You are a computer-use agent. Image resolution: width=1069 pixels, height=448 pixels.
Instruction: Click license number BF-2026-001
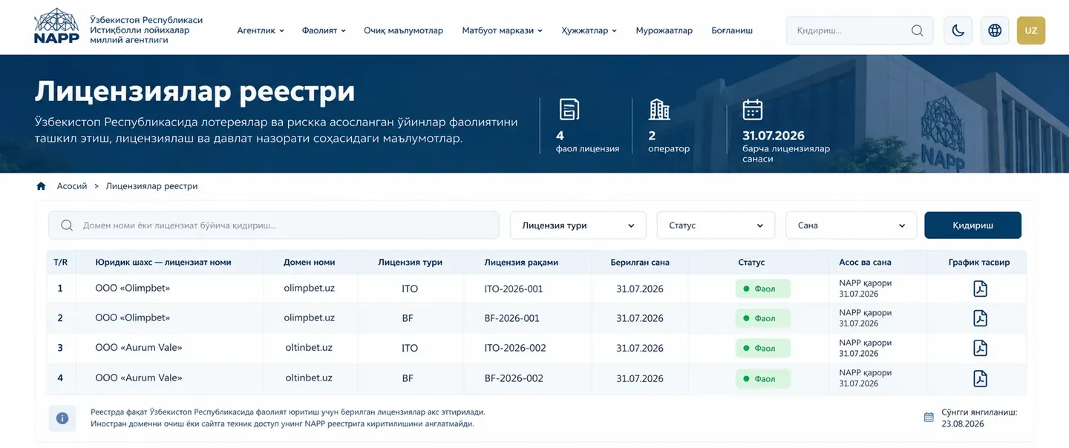[x=512, y=318]
